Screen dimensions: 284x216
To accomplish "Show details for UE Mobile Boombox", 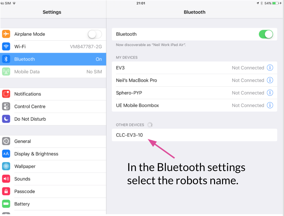I will tap(270, 105).
